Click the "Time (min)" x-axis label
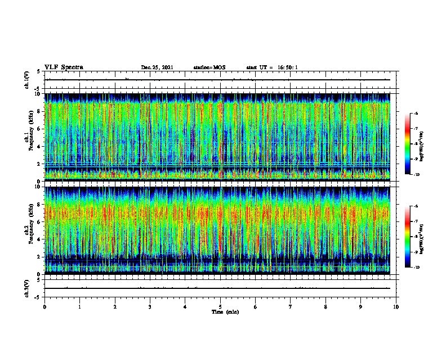This screenshot has height=344, width=446. point(225,312)
